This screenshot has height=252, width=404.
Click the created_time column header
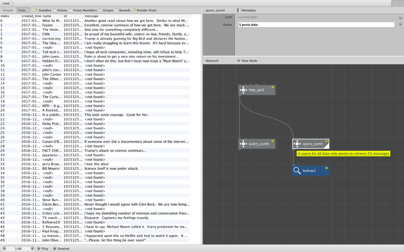point(31,16)
